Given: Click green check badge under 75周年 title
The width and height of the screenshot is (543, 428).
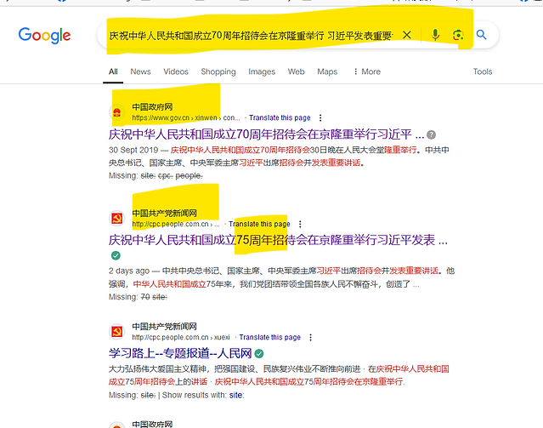Looking at the screenshot, I should tap(116, 255).
